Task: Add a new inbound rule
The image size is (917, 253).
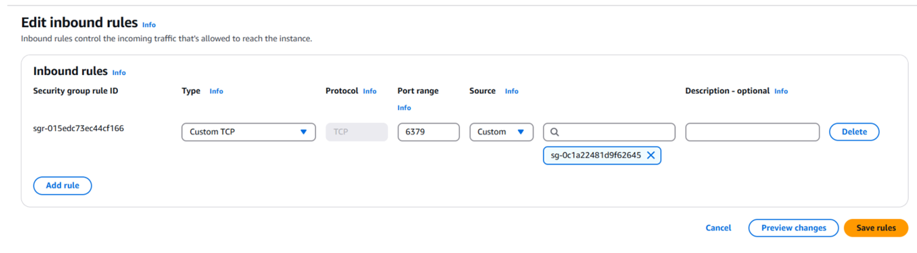Action: tap(62, 185)
